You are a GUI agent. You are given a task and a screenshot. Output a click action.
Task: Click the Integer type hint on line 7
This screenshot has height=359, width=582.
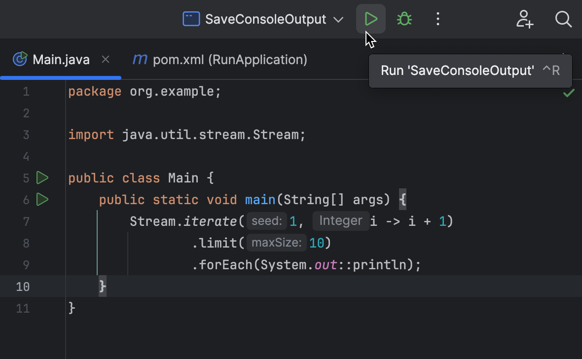coord(340,221)
